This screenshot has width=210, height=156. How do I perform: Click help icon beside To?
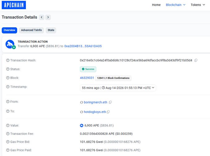(x=8, y=111)
